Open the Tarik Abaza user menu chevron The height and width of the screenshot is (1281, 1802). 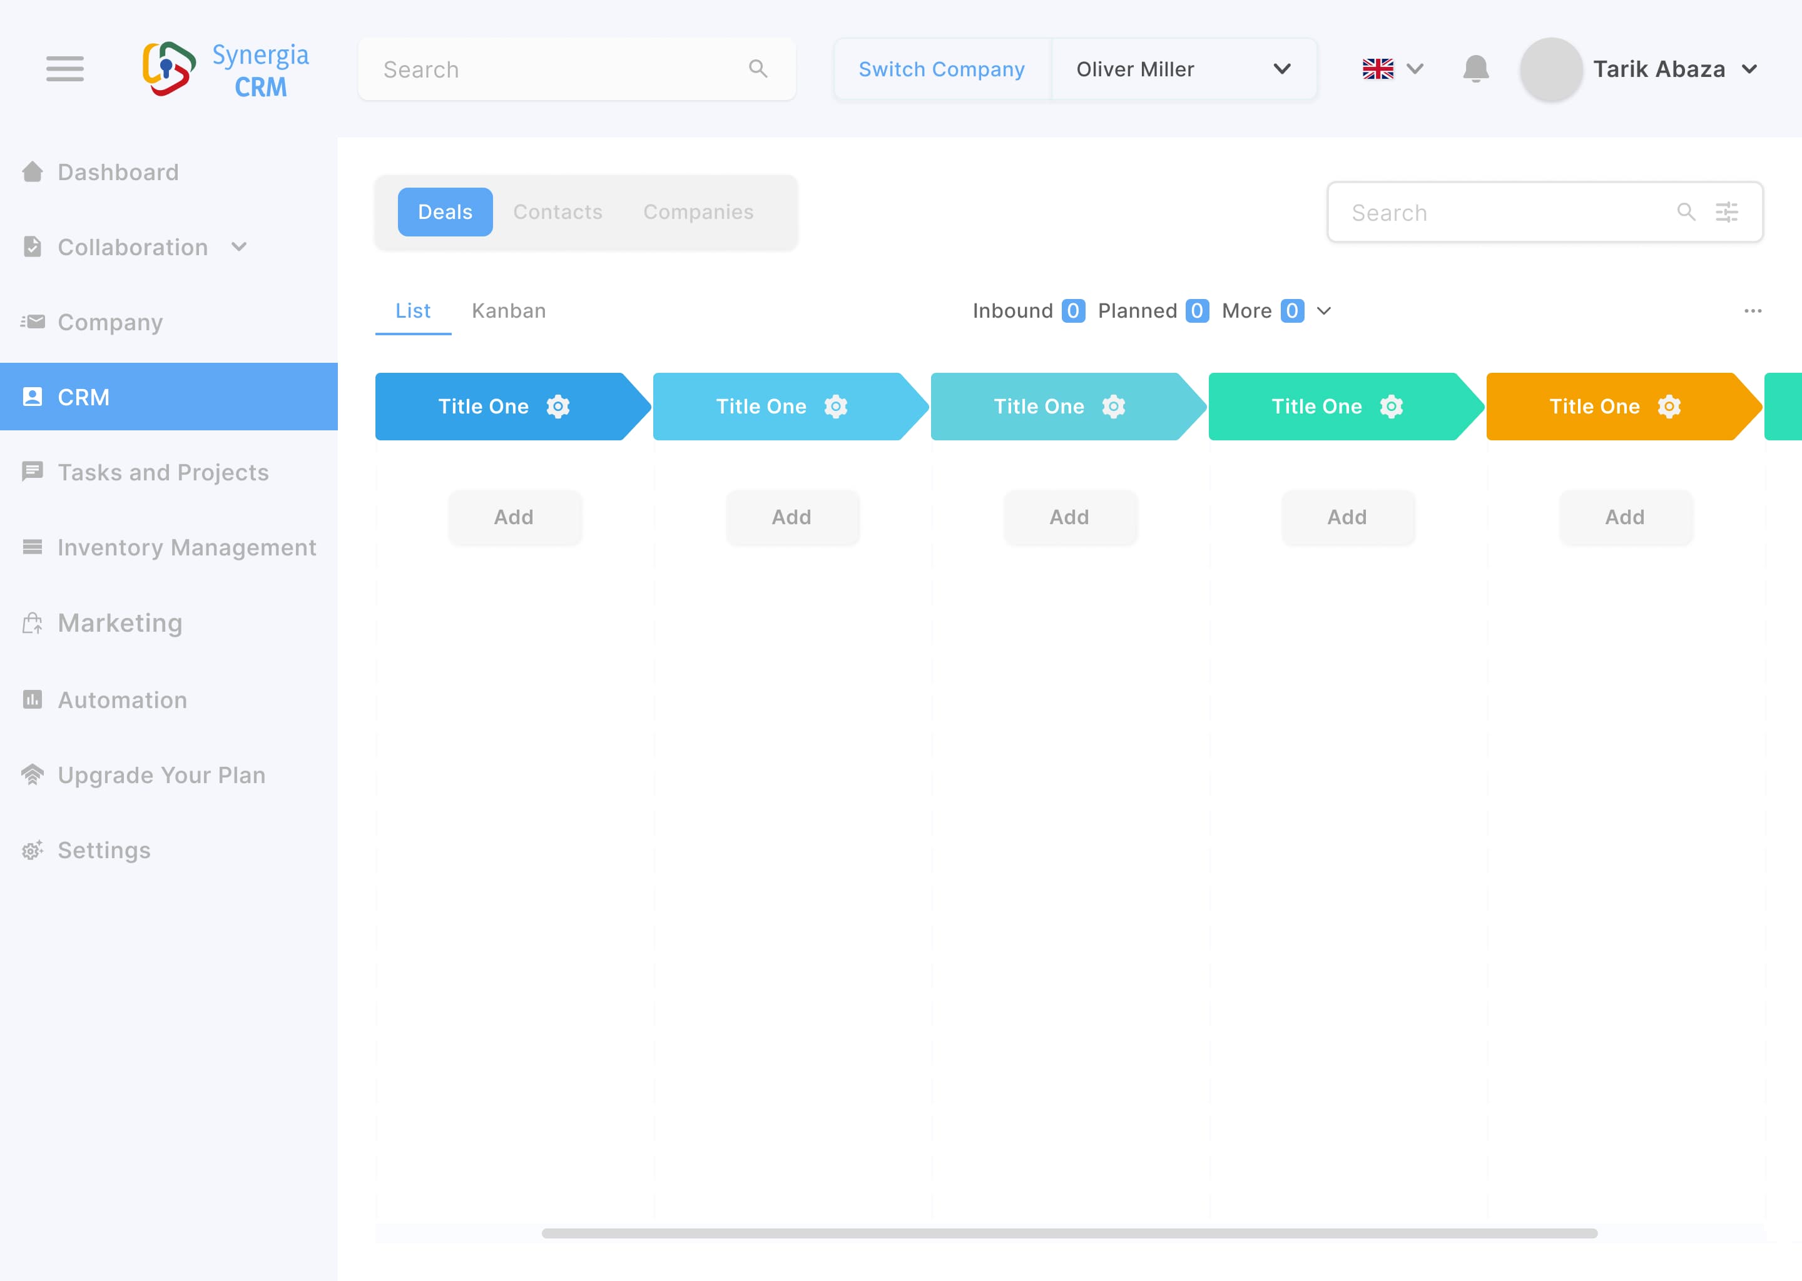(x=1749, y=69)
